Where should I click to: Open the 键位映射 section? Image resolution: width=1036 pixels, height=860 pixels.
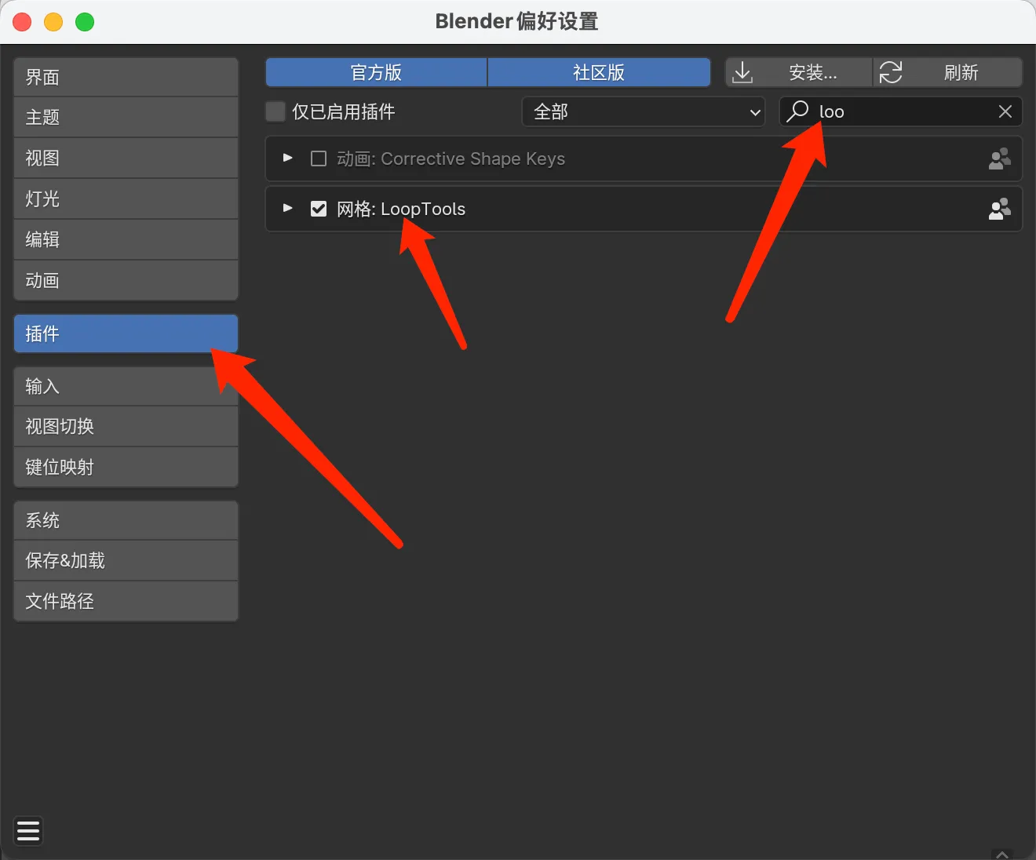(126, 468)
